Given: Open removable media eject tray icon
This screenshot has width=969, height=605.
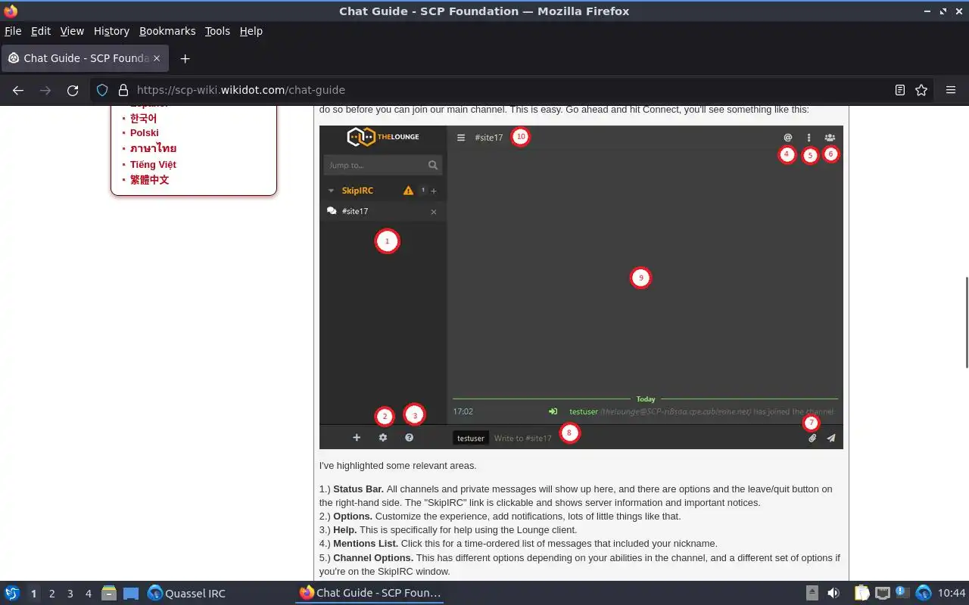Looking at the screenshot, I should coord(812,594).
